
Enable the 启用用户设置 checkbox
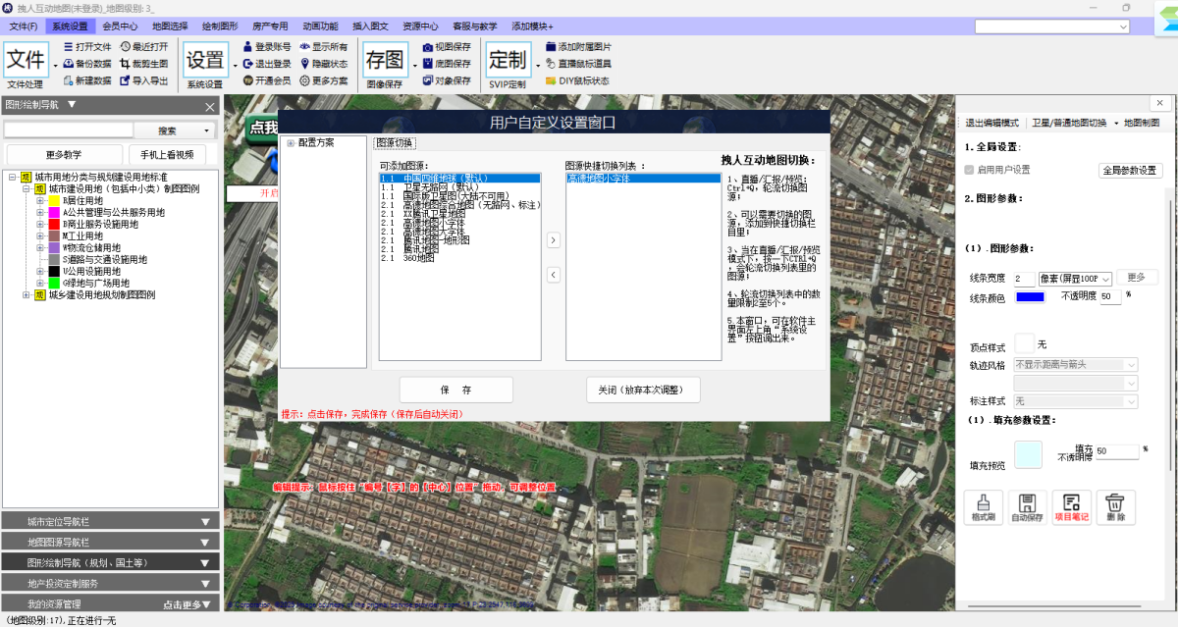coord(970,170)
